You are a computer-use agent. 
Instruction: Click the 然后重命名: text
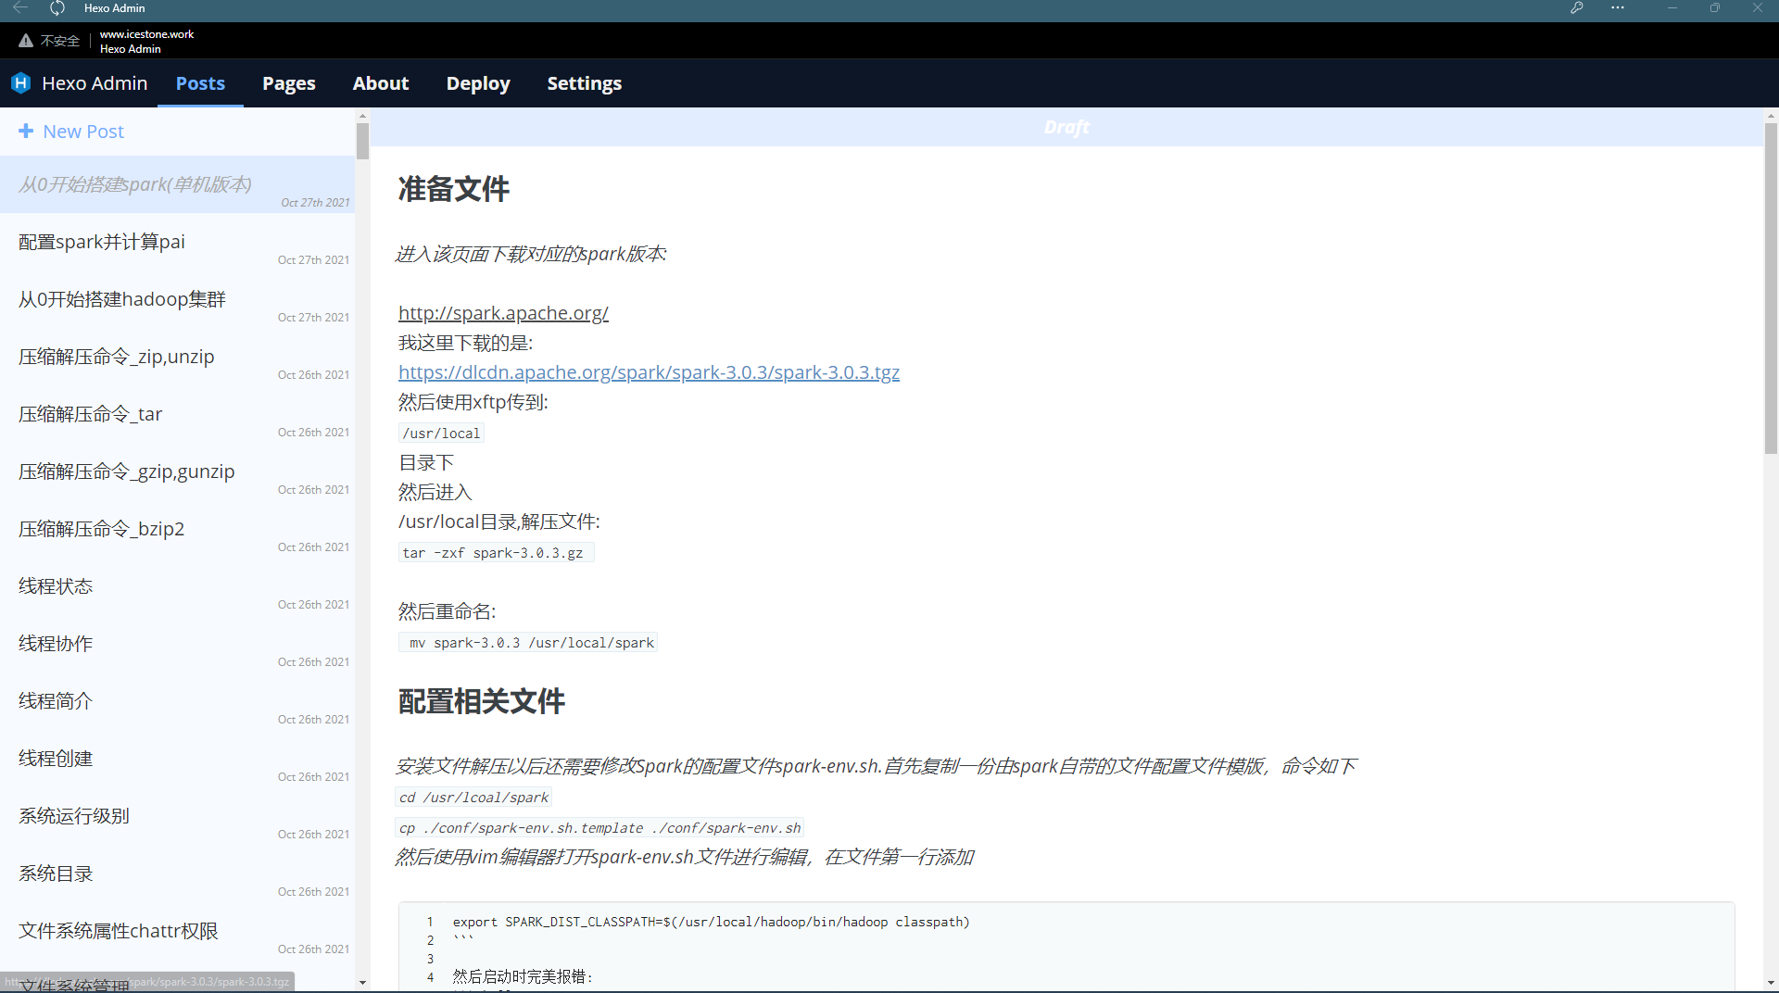[x=448, y=611]
